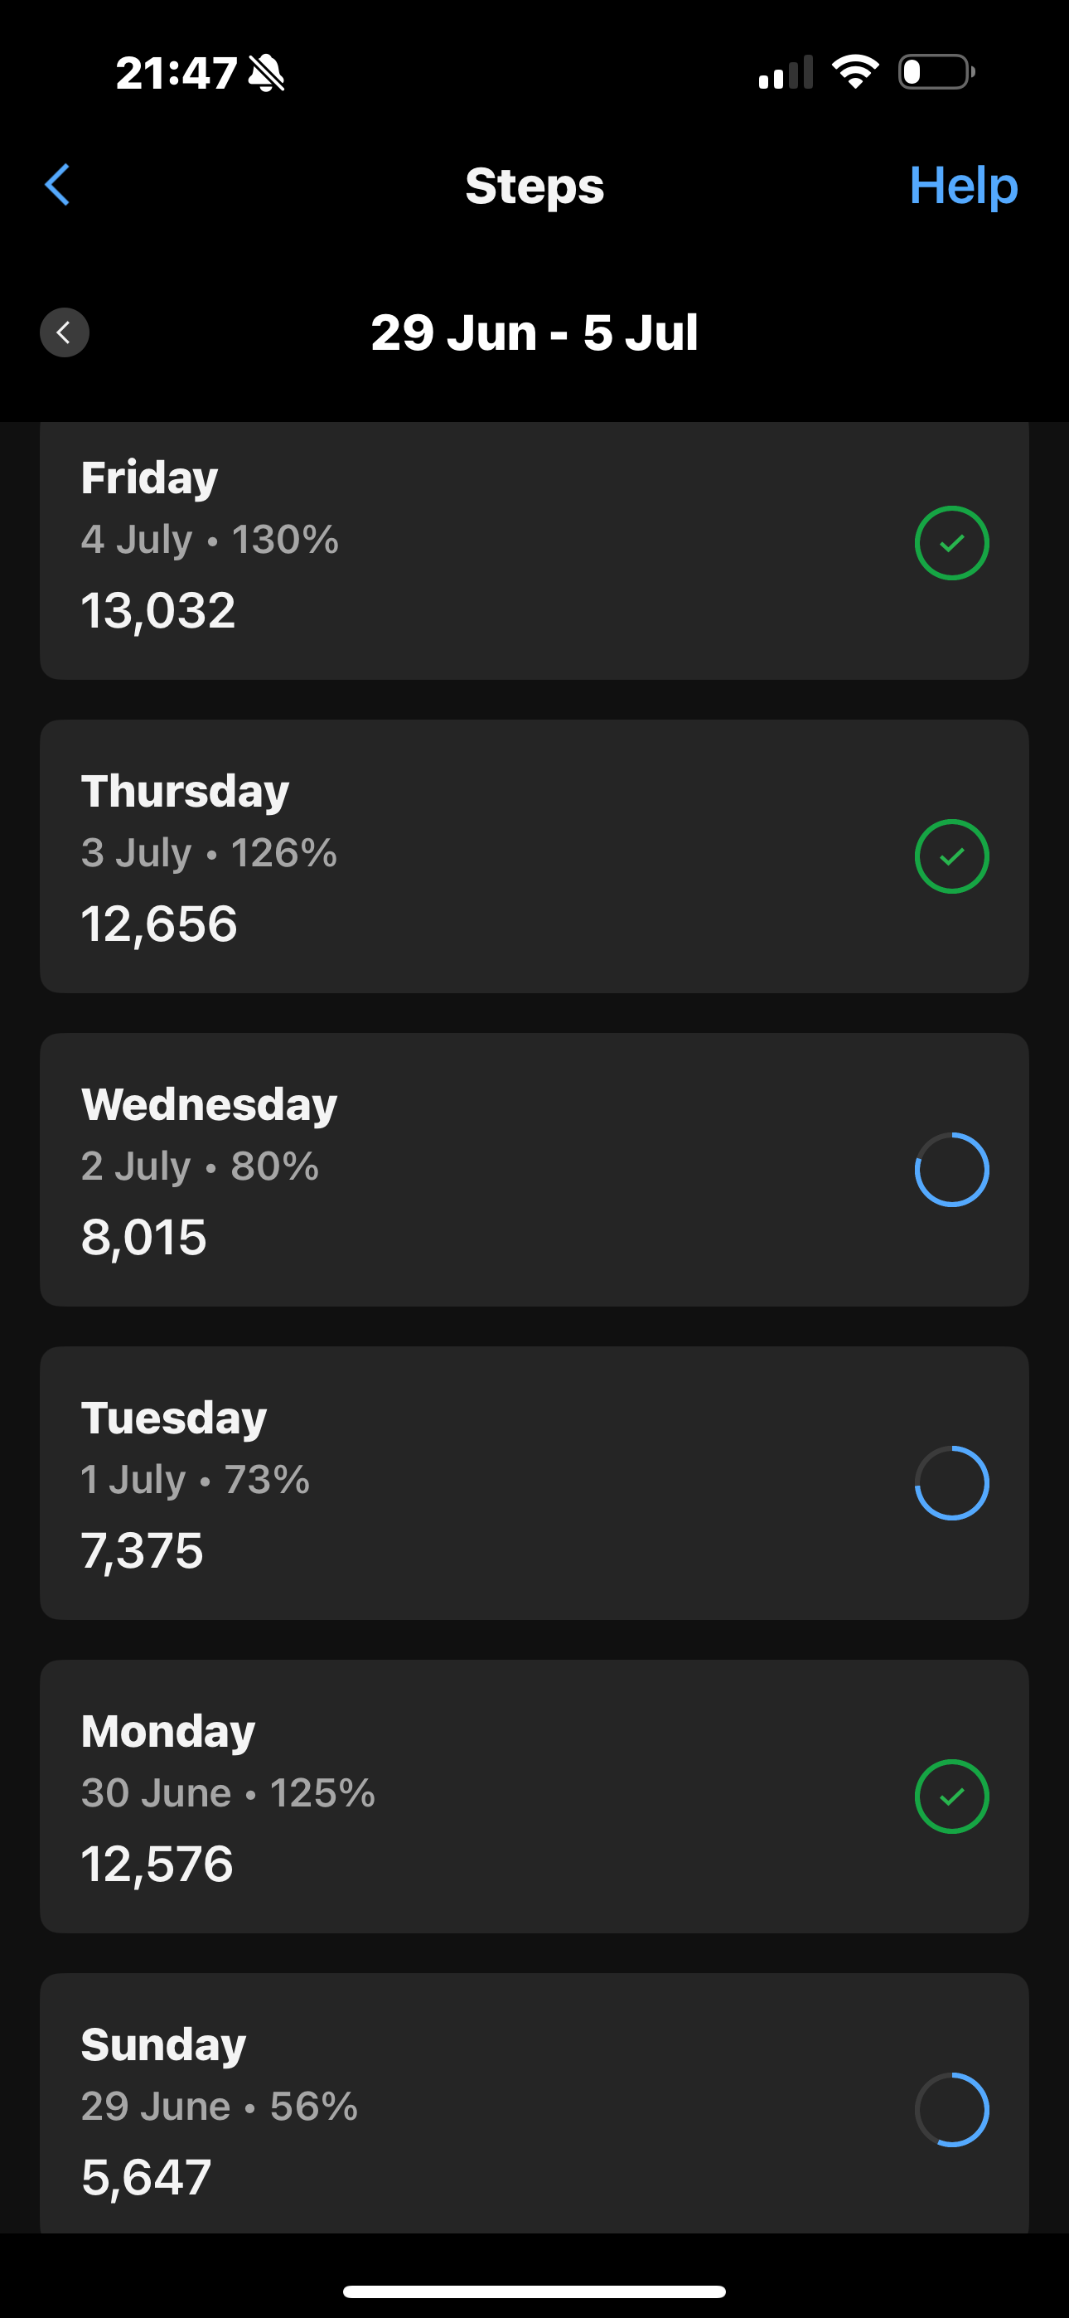The height and width of the screenshot is (2318, 1069).
Task: Tap Monday's green goal-completed checkmark
Action: point(951,1796)
